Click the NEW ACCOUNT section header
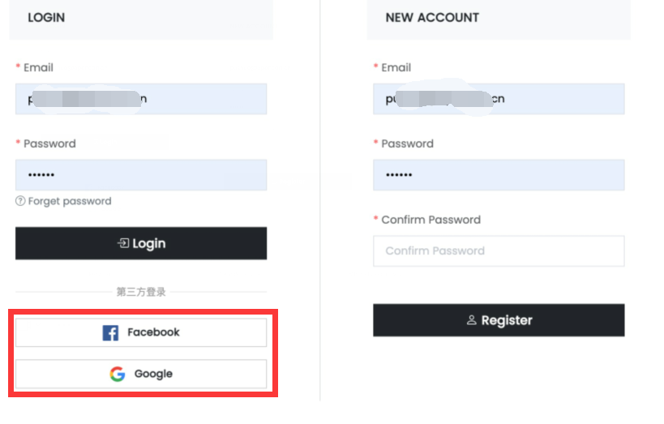 pos(432,17)
